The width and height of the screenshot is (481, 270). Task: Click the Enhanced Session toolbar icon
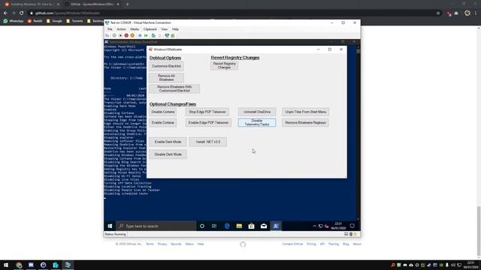point(167,35)
